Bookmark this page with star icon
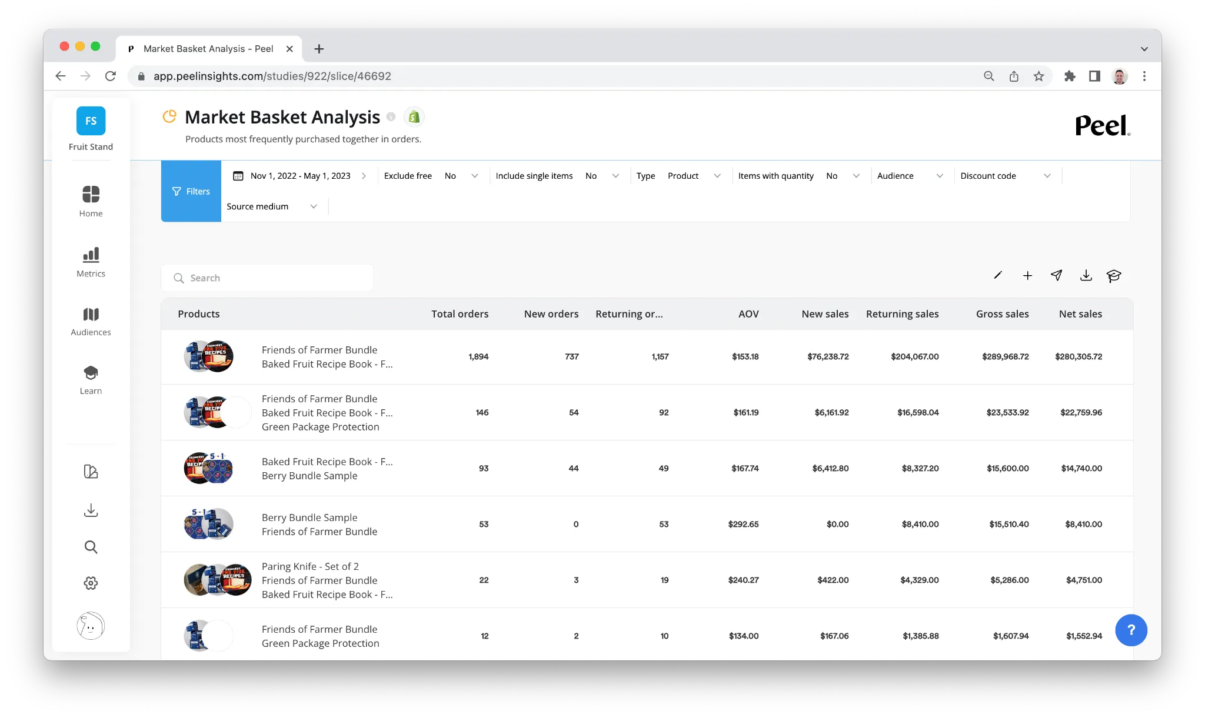The width and height of the screenshot is (1205, 718). [1039, 76]
